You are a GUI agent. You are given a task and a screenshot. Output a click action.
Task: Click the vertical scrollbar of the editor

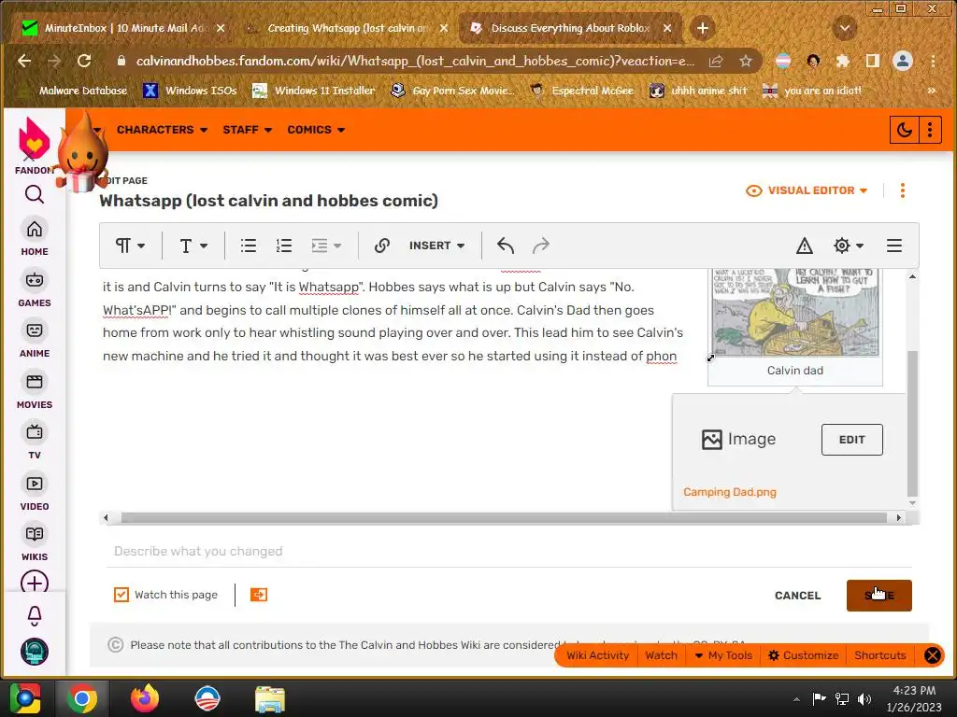[x=912, y=423]
